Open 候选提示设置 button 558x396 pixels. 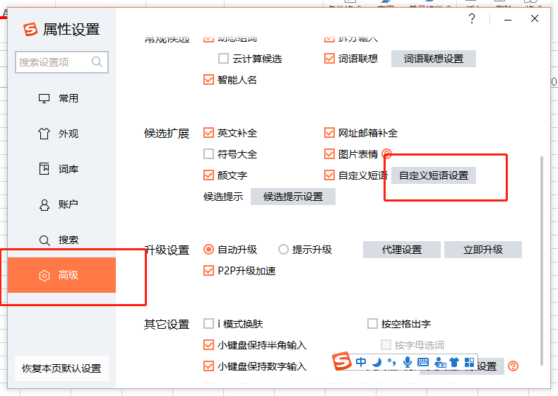point(293,197)
